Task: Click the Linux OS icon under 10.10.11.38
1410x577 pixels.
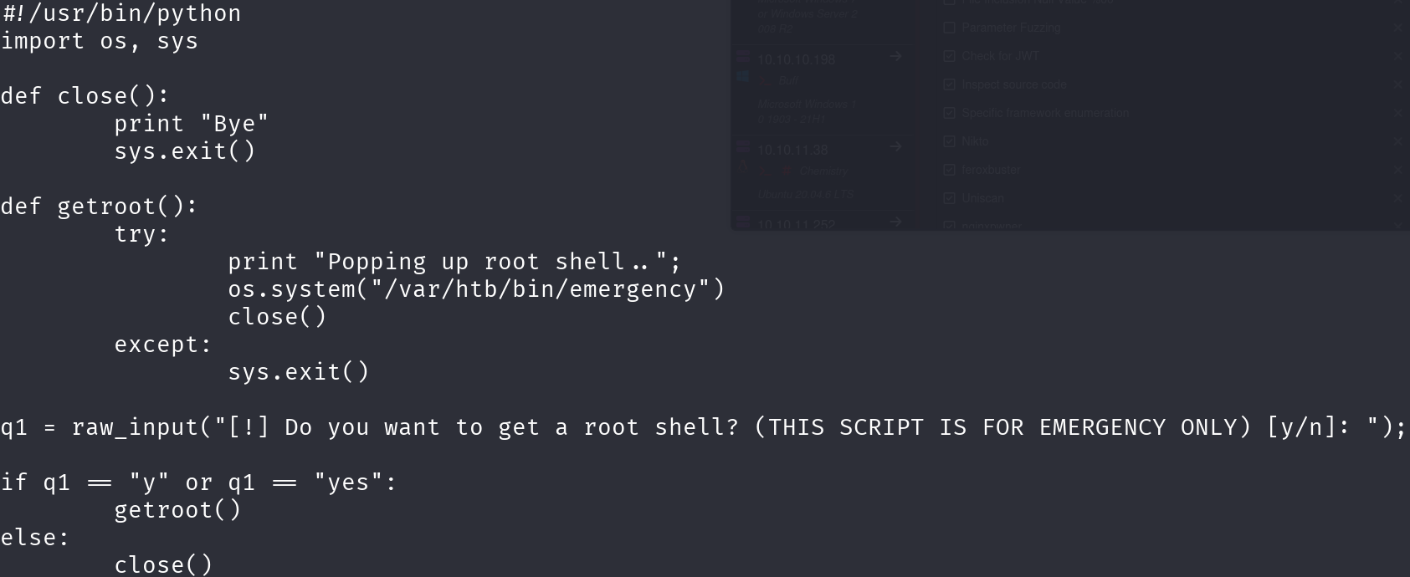Action: 743,167
